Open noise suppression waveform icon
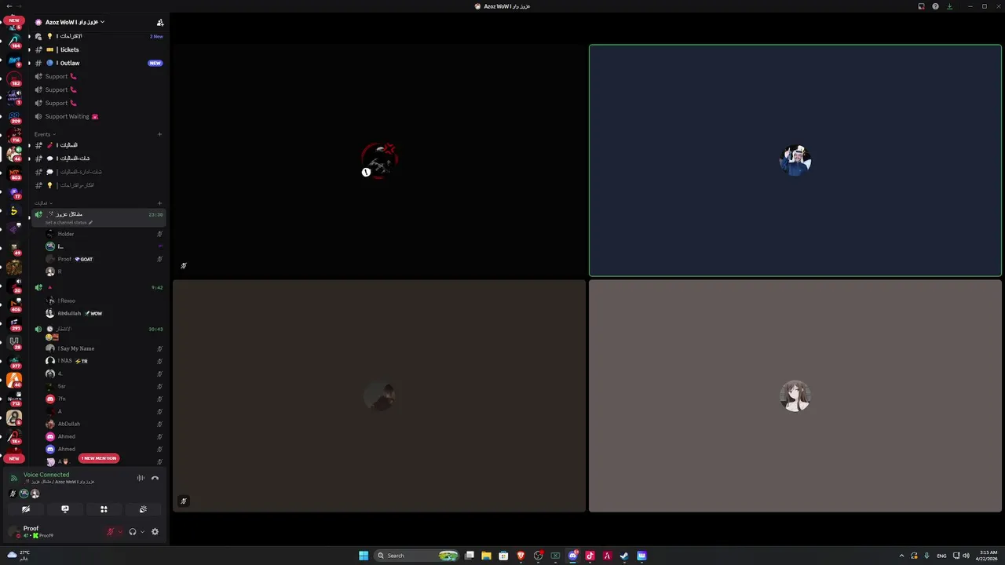This screenshot has width=1005, height=565. coord(141,478)
